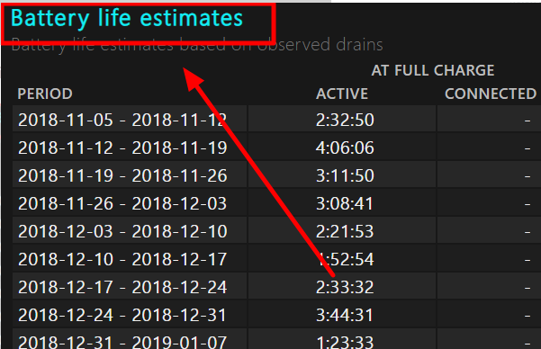Select the 2018-12-10 - 2018-12-17 period row

(x=276, y=259)
